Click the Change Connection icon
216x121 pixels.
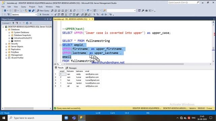tap(8, 14)
